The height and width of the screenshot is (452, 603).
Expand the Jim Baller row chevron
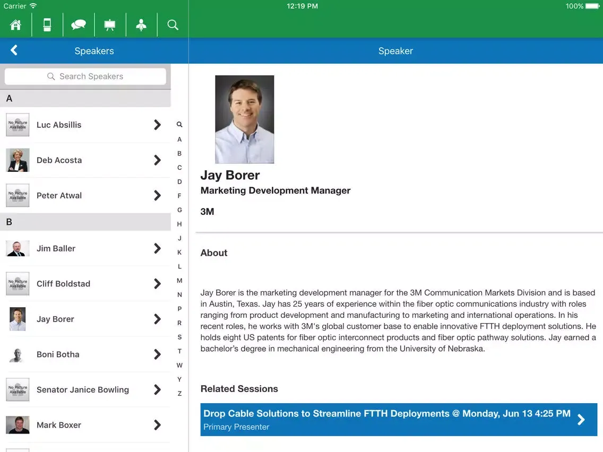[x=157, y=248]
